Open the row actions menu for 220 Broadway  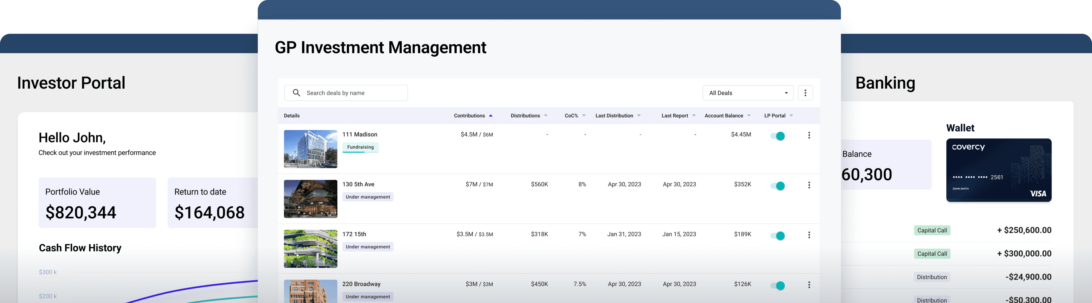coord(809,284)
